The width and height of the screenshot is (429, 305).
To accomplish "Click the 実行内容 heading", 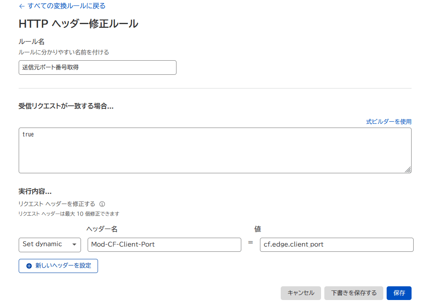I will click(x=35, y=192).
